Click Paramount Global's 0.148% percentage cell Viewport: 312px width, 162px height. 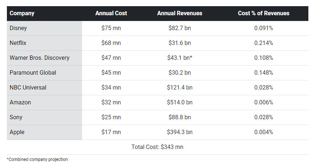263,73
